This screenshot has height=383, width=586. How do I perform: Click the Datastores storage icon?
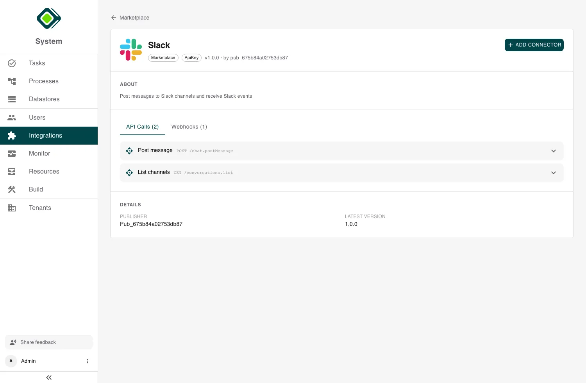coord(12,99)
